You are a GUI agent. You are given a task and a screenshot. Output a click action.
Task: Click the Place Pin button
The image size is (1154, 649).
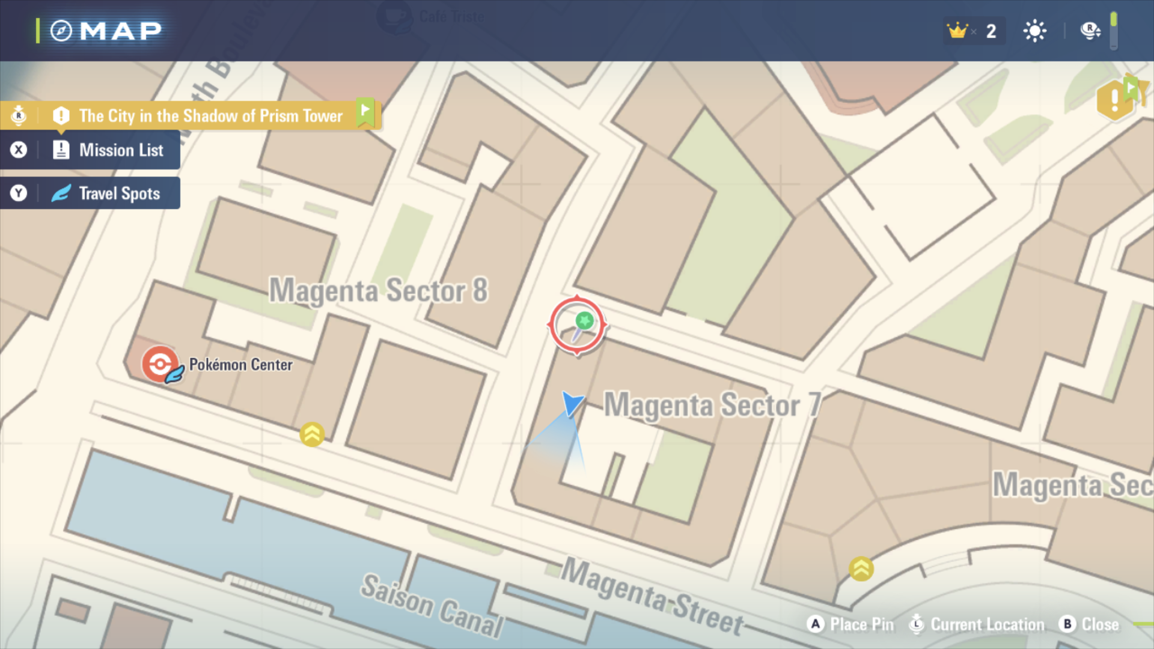pyautogui.click(x=850, y=624)
